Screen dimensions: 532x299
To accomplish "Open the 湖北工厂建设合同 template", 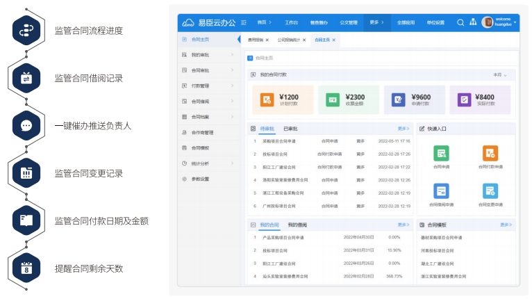I will (438, 264).
